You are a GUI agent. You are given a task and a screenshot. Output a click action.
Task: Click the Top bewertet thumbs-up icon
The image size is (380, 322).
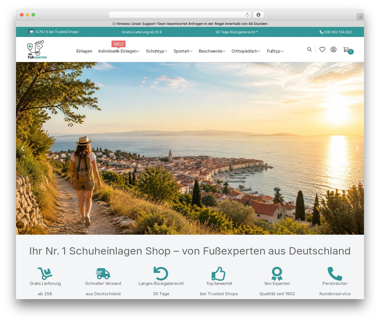click(x=219, y=274)
